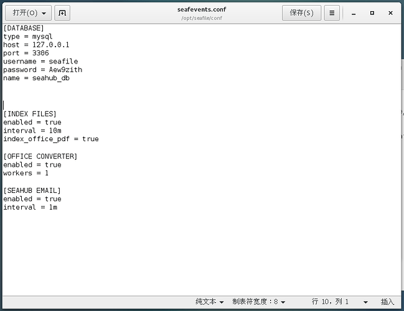Open the 制表符宽度：8 dropdown
404x311 pixels.
tap(259, 302)
